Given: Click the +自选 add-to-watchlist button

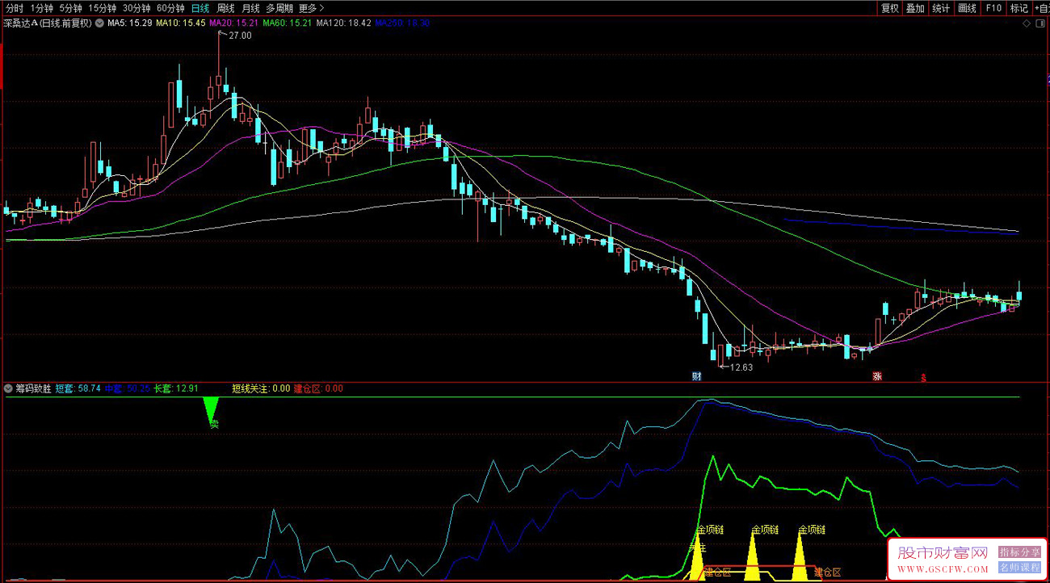Looking at the screenshot, I should (1040, 8).
